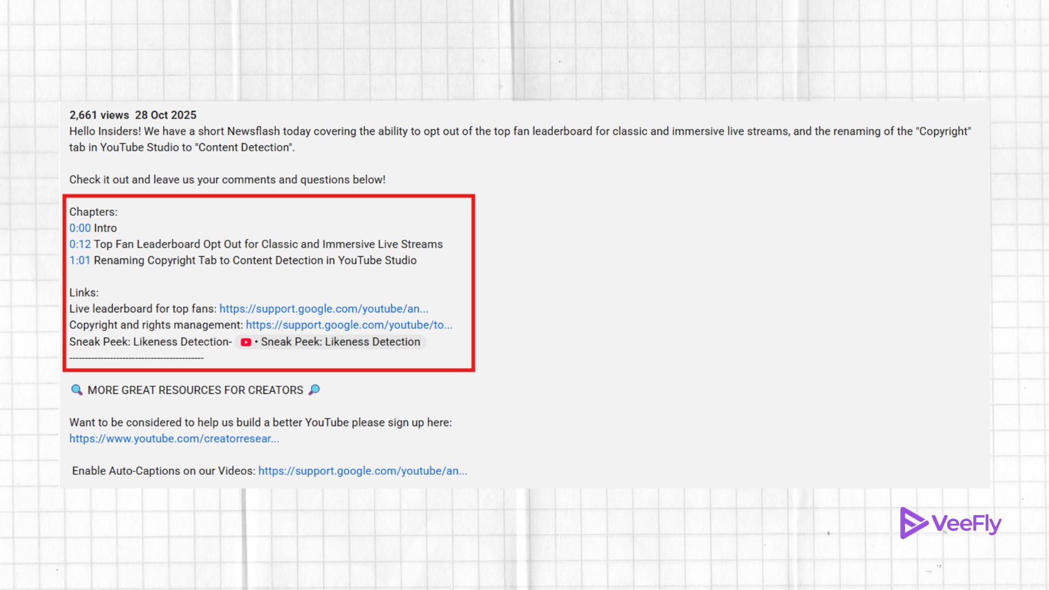
Task: Open the creator research sign-up link
Action: coord(174,438)
